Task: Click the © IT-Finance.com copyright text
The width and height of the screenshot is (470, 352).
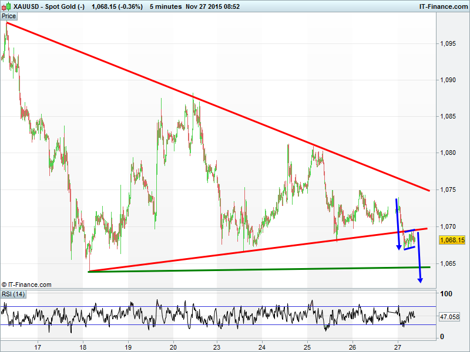Action: click(x=26, y=285)
